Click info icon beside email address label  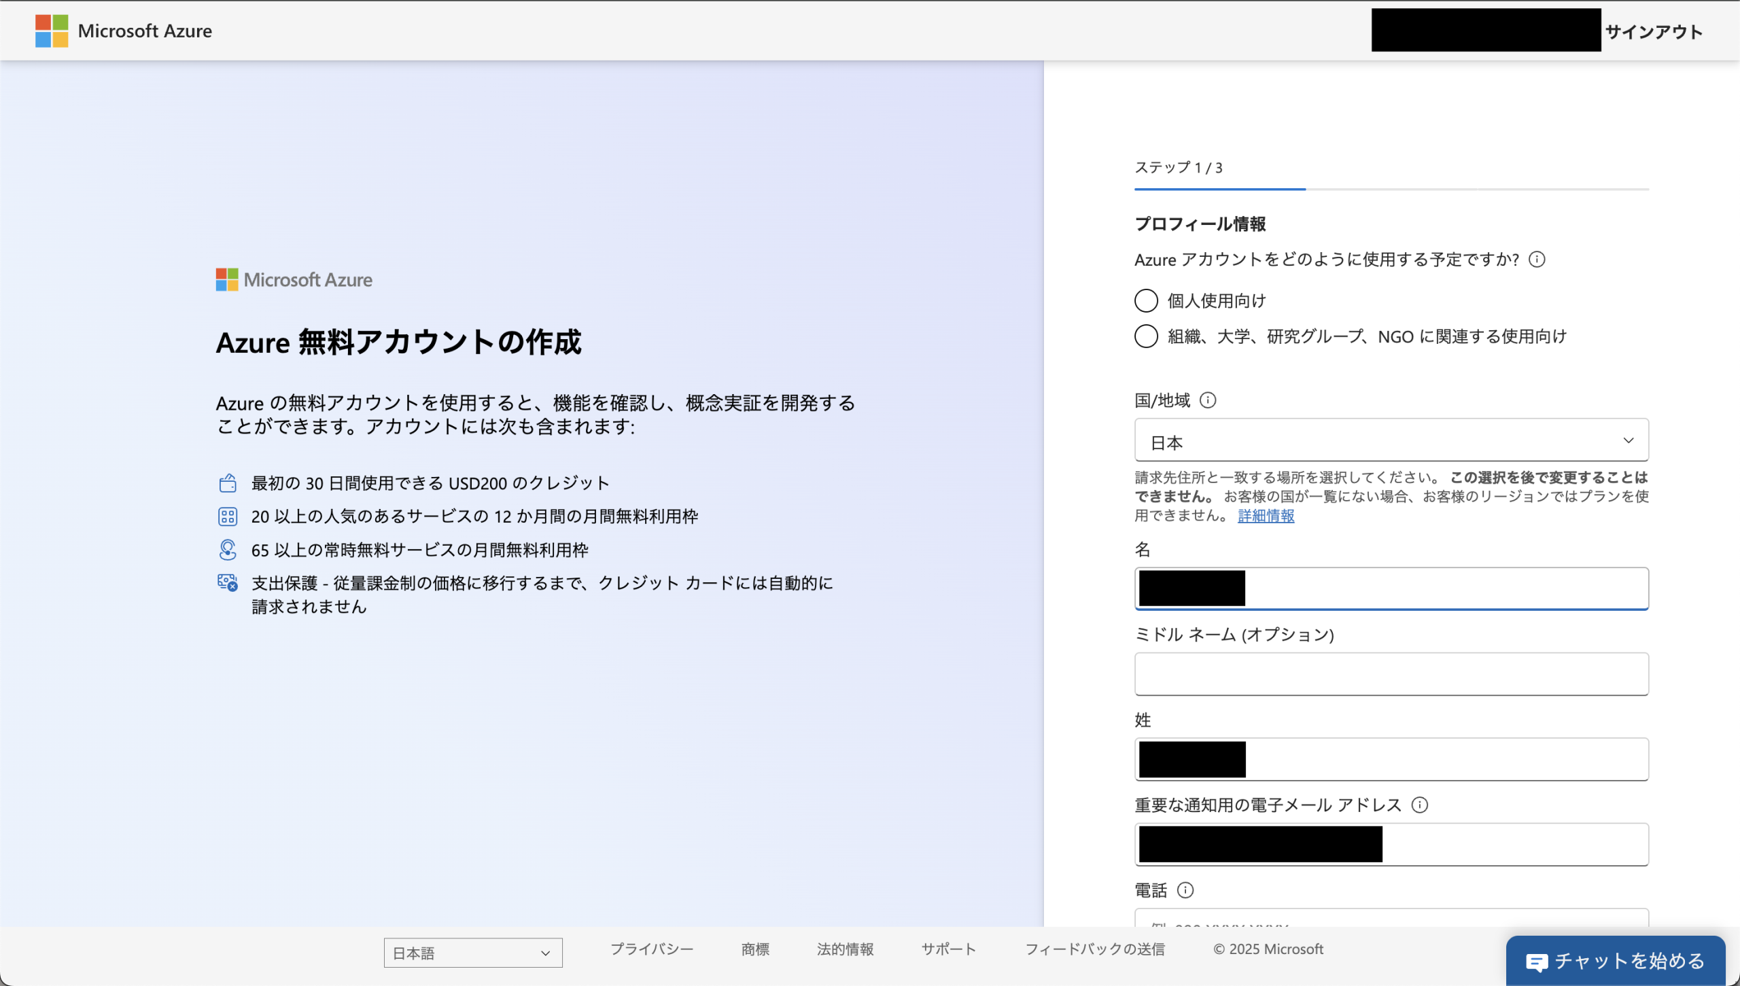pyautogui.click(x=1420, y=805)
